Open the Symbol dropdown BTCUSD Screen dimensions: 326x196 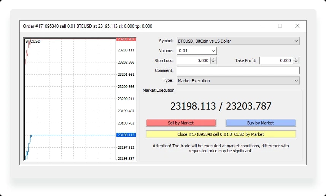[238, 41]
